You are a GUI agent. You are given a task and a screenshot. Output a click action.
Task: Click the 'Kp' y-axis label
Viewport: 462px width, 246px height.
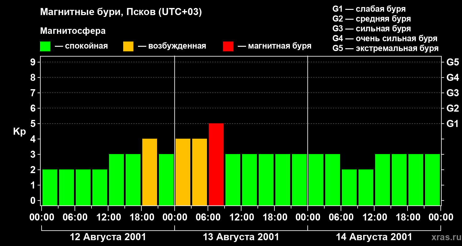point(19,132)
